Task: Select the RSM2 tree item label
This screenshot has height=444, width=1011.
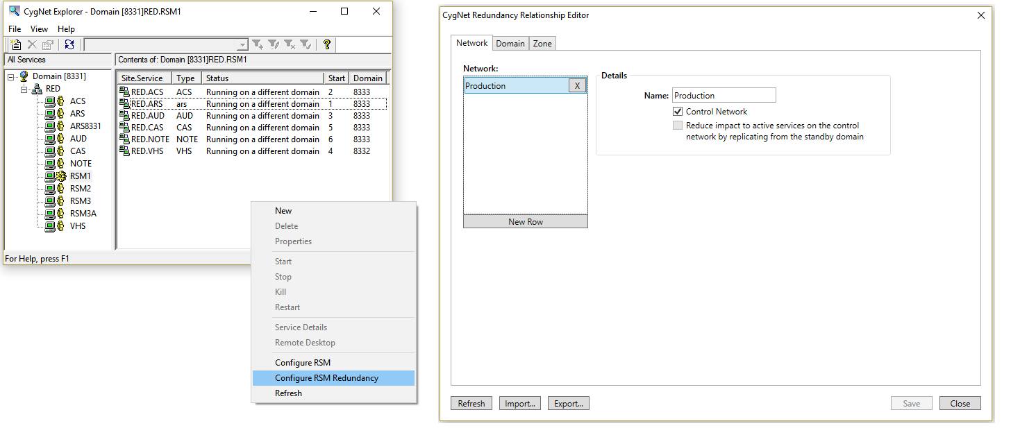Action: (81, 189)
